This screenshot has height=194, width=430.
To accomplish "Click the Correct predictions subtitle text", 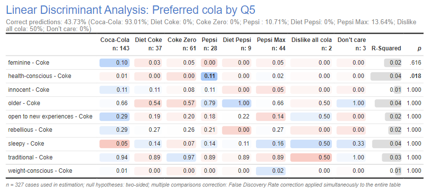I will pyautogui.click(x=211, y=26).
